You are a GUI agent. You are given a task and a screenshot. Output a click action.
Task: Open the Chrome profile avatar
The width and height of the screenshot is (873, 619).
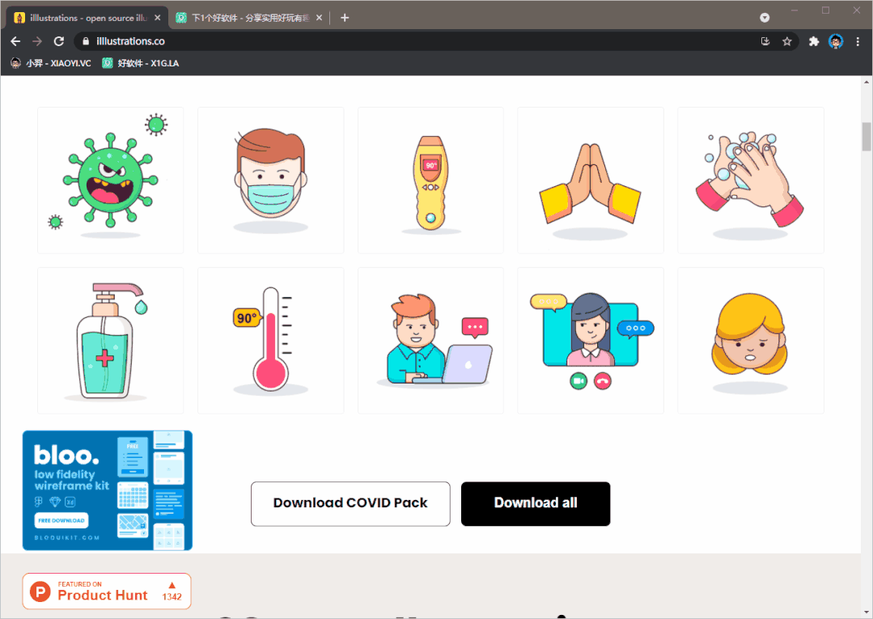836,41
